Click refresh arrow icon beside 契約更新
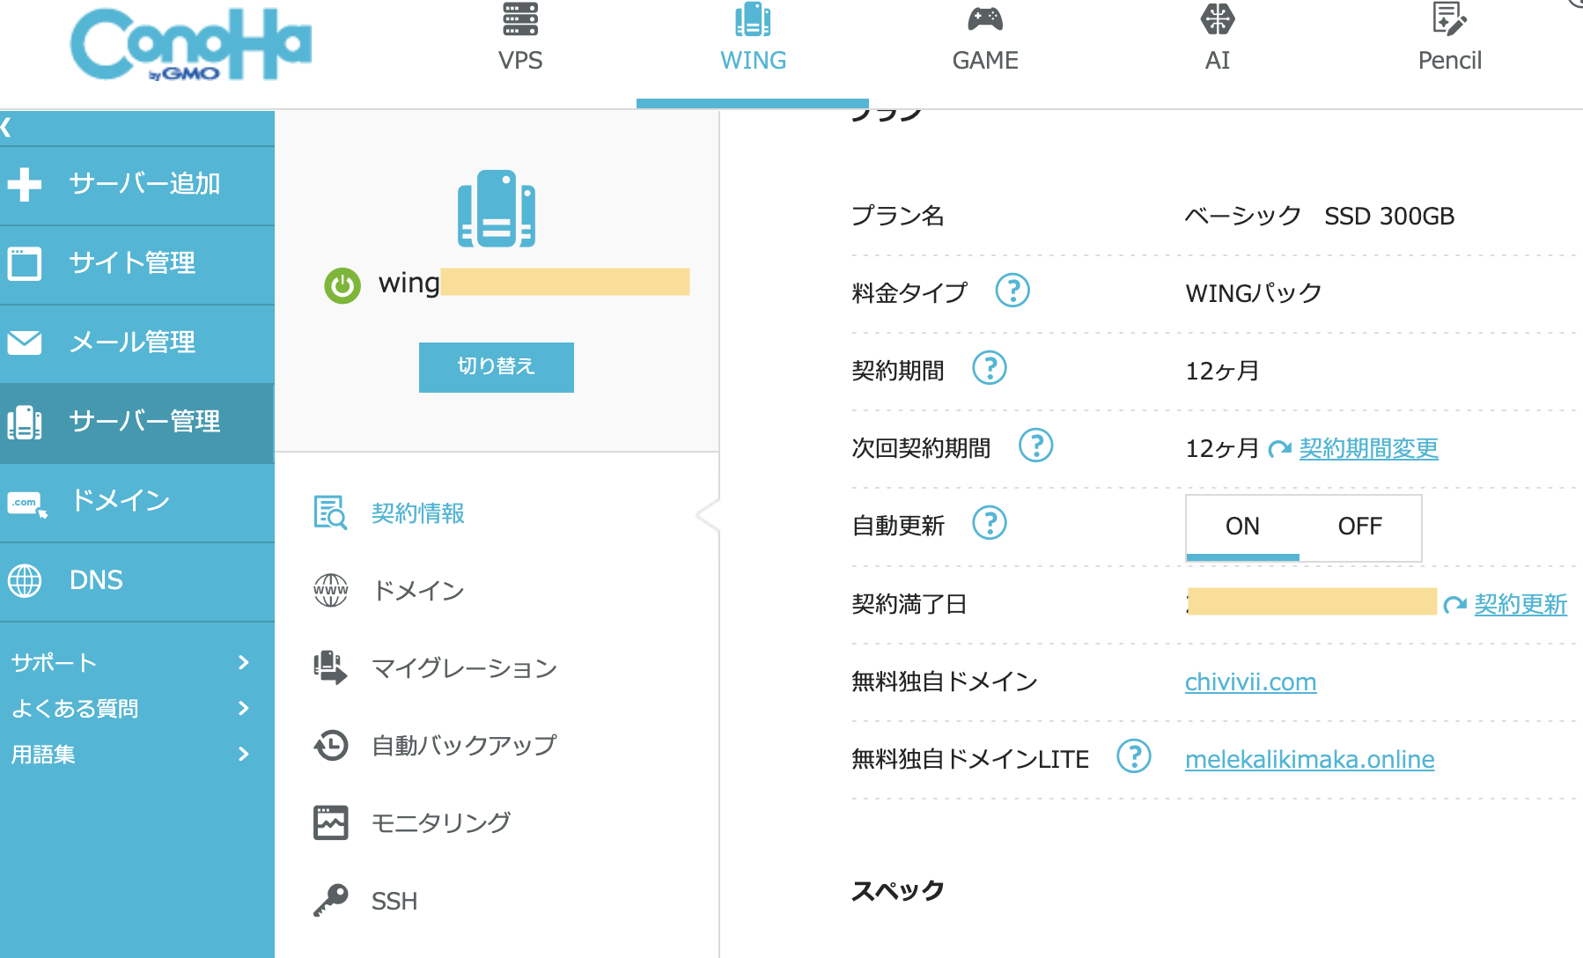1583x958 pixels. [1455, 604]
